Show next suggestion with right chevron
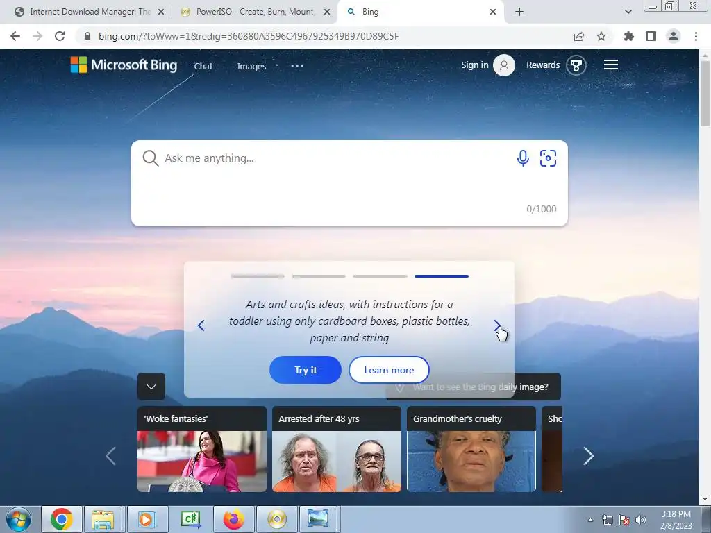This screenshot has height=533, width=711. [497, 325]
